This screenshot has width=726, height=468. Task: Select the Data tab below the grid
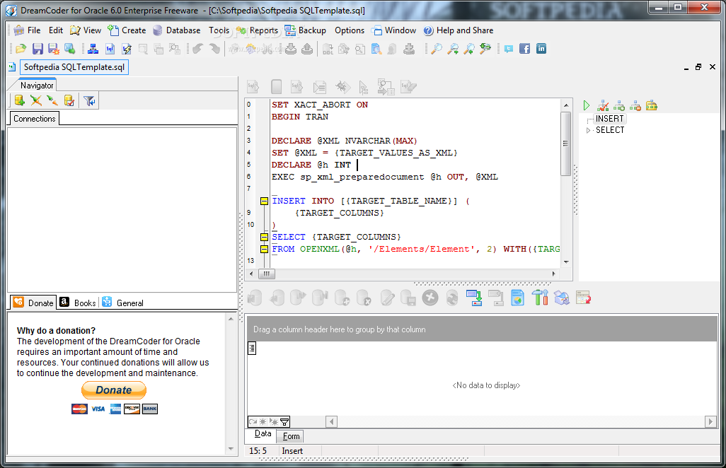pos(263,434)
